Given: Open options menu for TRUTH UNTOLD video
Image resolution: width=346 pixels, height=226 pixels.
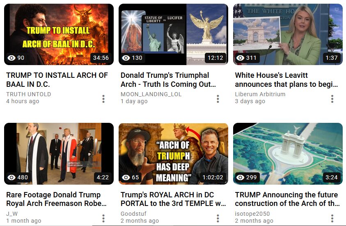Looking at the screenshot, I should tap(103, 99).
